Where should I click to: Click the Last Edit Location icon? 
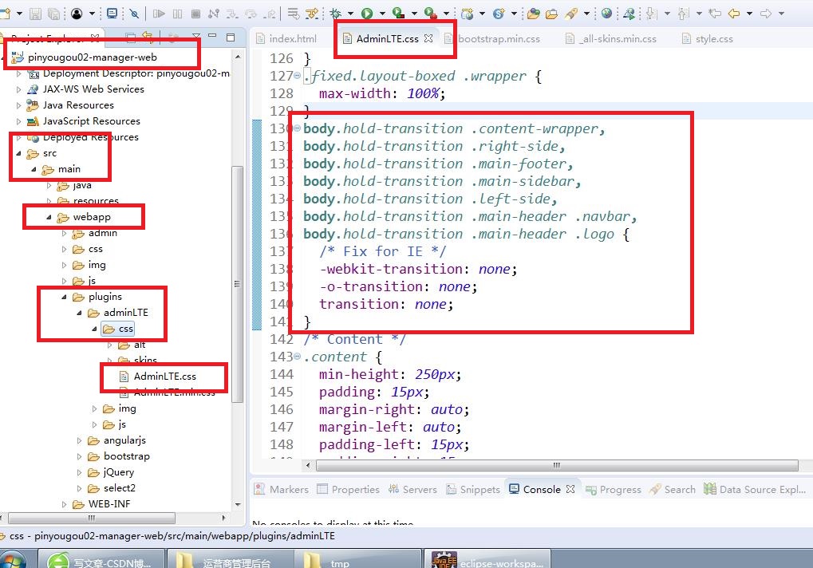pyautogui.click(x=715, y=14)
